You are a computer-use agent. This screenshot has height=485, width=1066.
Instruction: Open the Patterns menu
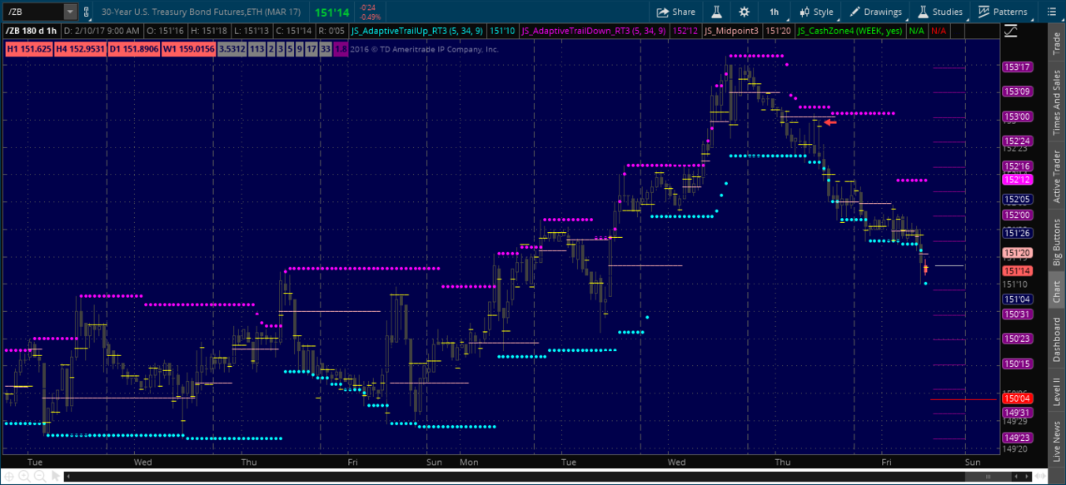(1002, 12)
